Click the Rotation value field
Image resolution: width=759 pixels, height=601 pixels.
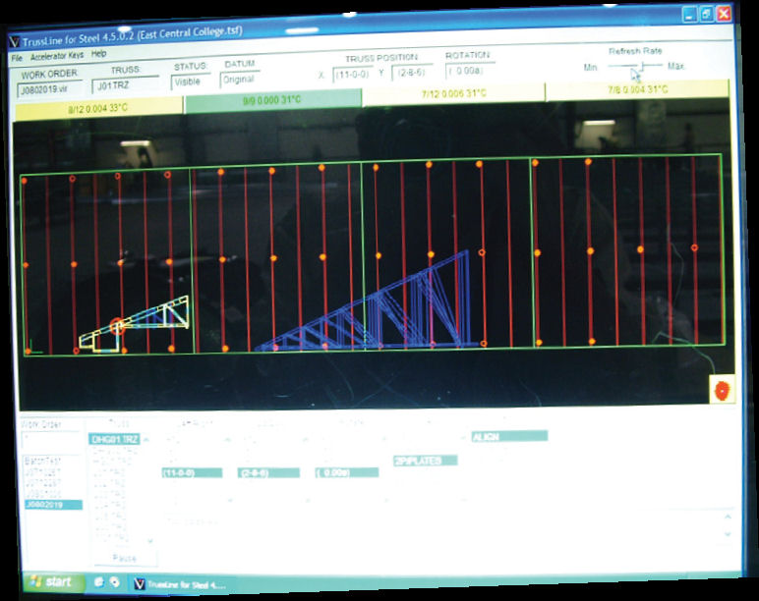click(469, 71)
